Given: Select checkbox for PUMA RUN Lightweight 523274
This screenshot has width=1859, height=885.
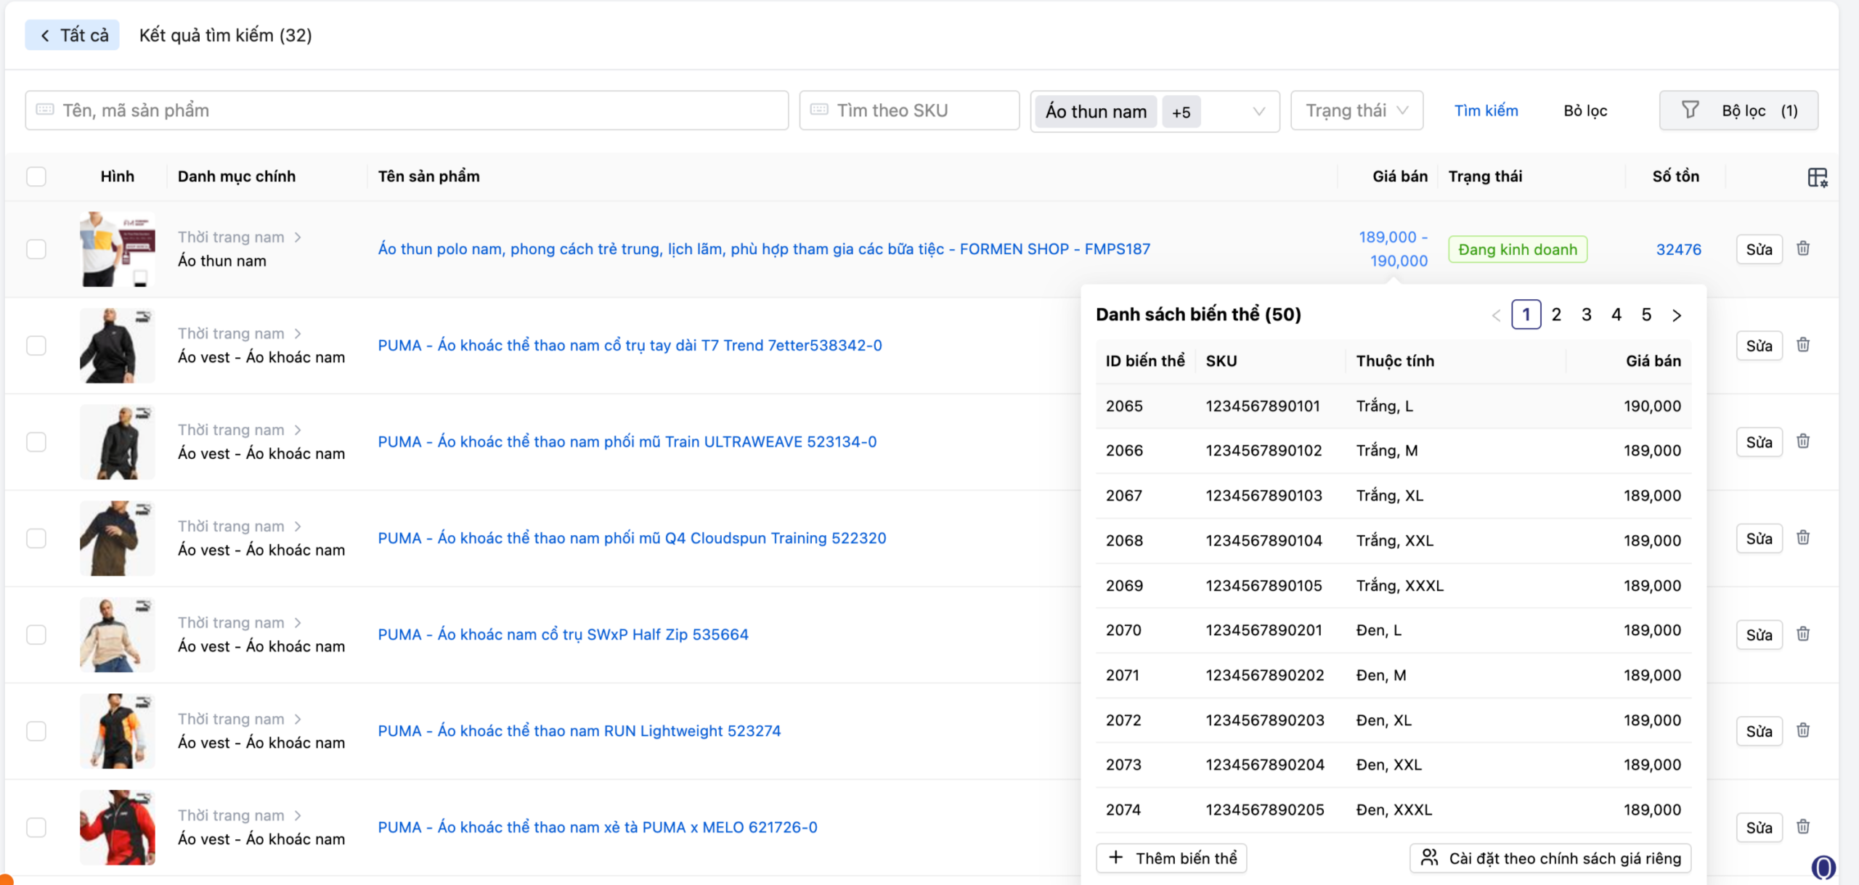Looking at the screenshot, I should (x=36, y=731).
